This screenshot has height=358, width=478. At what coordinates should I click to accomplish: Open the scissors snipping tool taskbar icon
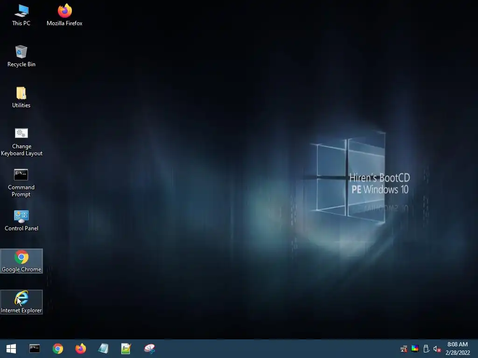149,349
